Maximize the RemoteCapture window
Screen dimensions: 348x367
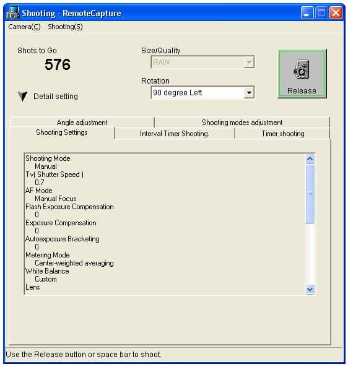tap(321, 12)
